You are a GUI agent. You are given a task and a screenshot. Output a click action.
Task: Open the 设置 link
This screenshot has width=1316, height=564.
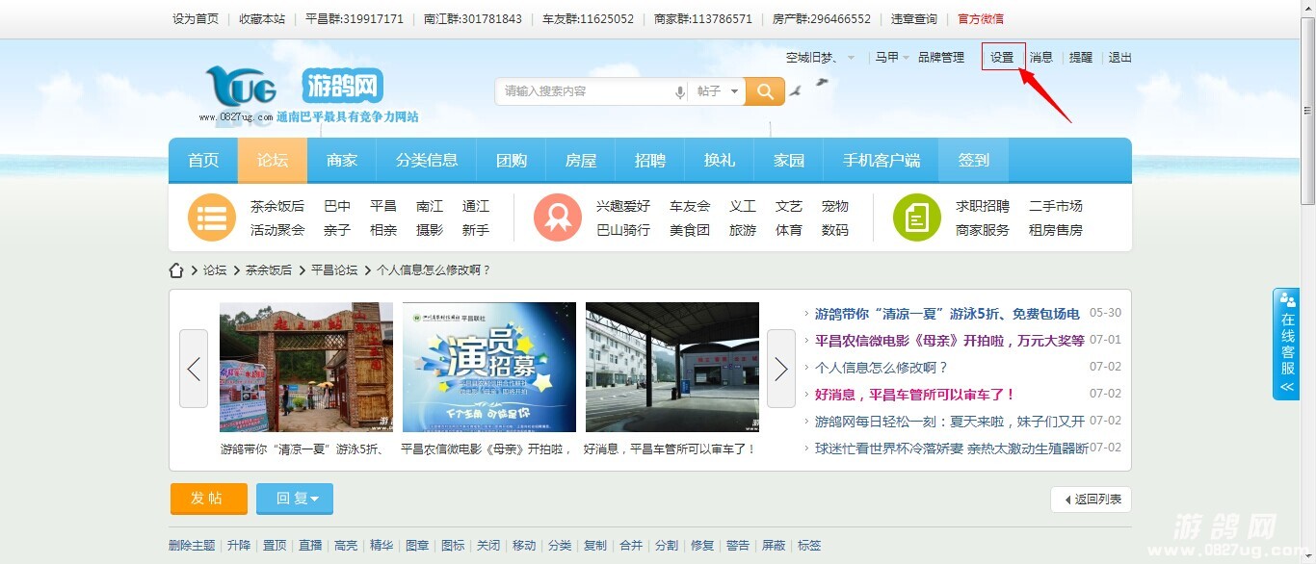click(1002, 58)
